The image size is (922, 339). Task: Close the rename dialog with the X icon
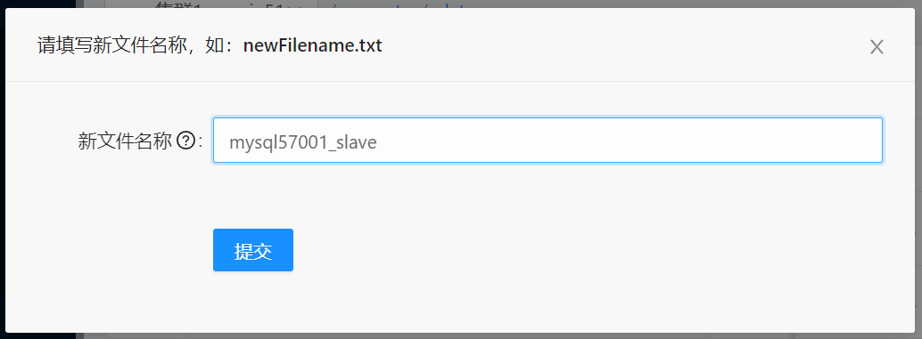point(877,47)
